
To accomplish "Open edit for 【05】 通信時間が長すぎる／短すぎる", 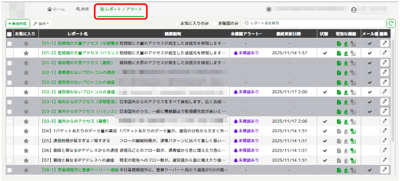I will click(x=384, y=141).
